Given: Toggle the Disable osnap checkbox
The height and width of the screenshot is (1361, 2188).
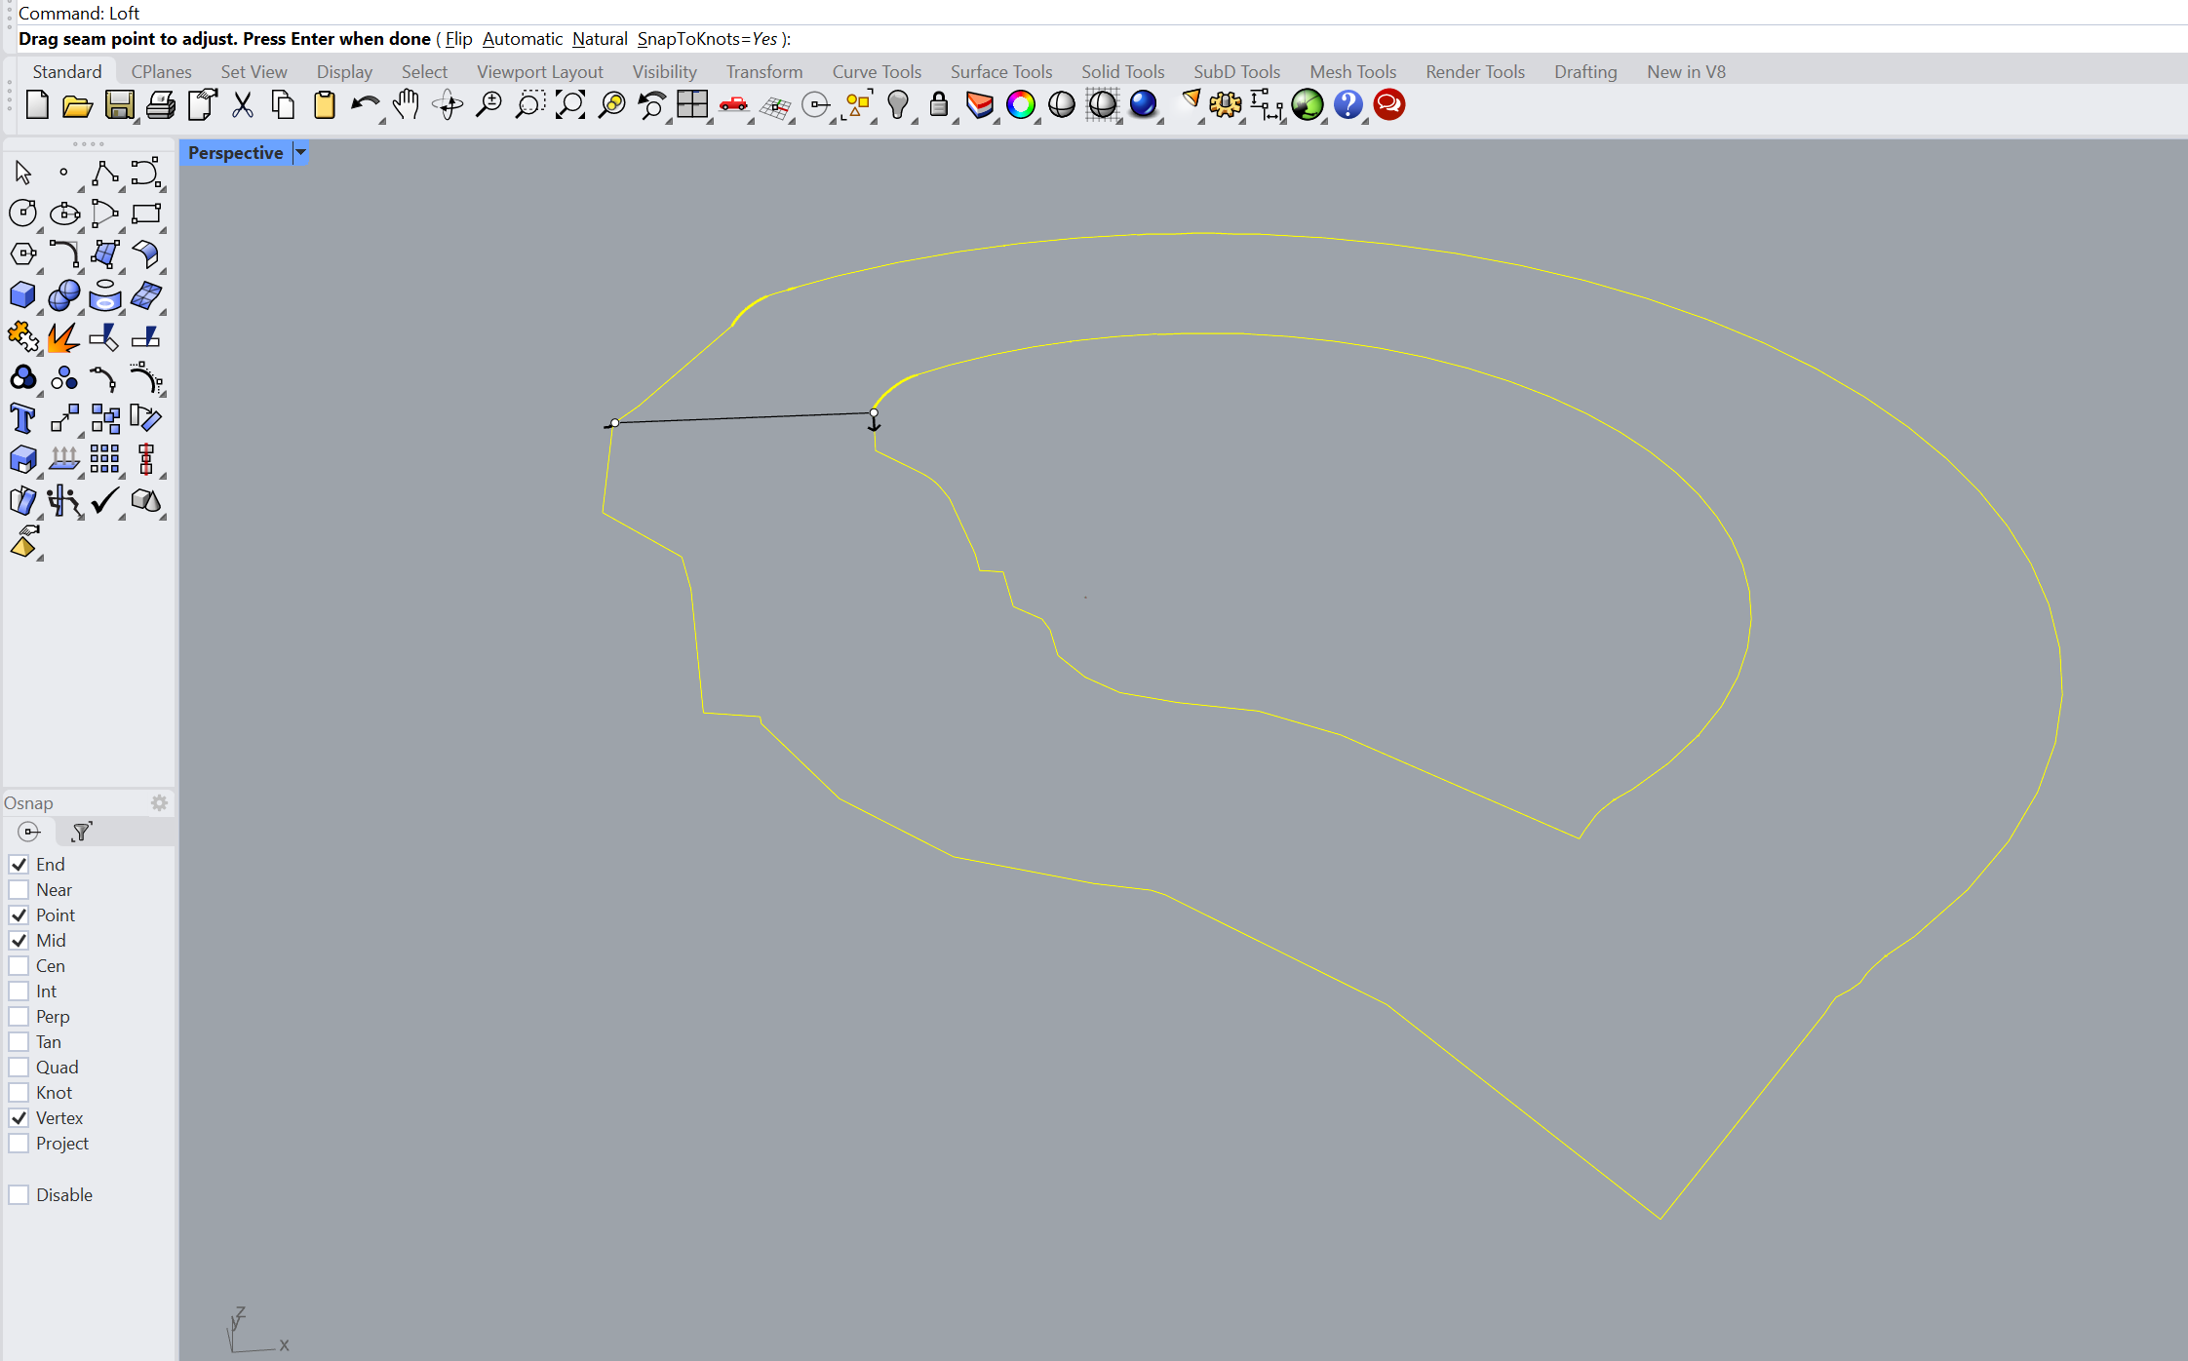Looking at the screenshot, I should tap(19, 1195).
